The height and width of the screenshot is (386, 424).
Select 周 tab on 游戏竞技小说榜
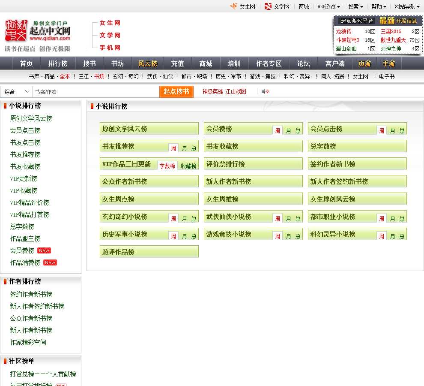(278, 236)
